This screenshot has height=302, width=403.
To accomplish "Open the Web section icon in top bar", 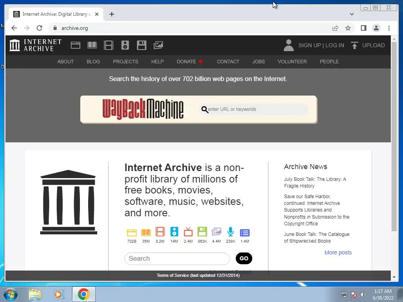I will tap(75, 45).
